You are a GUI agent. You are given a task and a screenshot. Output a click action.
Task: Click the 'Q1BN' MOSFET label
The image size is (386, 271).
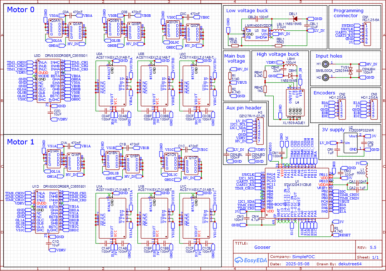click(x=113, y=153)
